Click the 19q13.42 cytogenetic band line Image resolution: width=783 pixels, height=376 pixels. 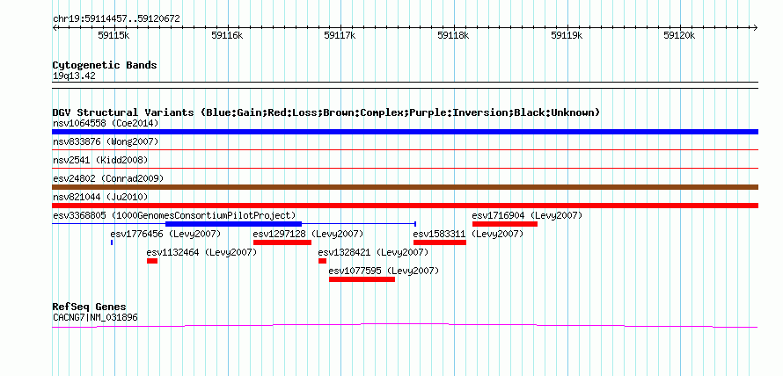coord(405,83)
